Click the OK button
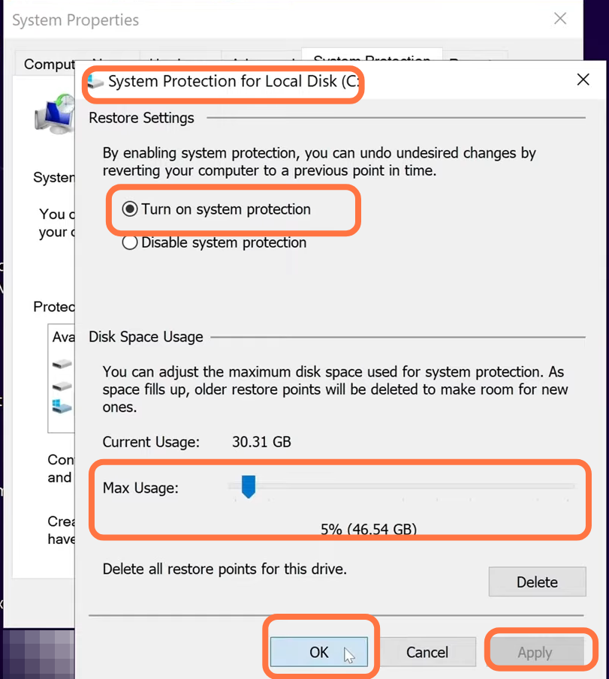Viewport: 609px width, 679px height. tap(318, 652)
